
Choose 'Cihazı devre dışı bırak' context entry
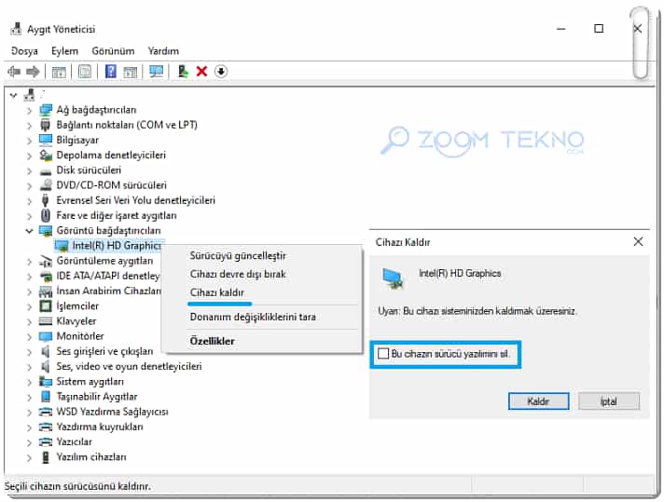[238, 274]
